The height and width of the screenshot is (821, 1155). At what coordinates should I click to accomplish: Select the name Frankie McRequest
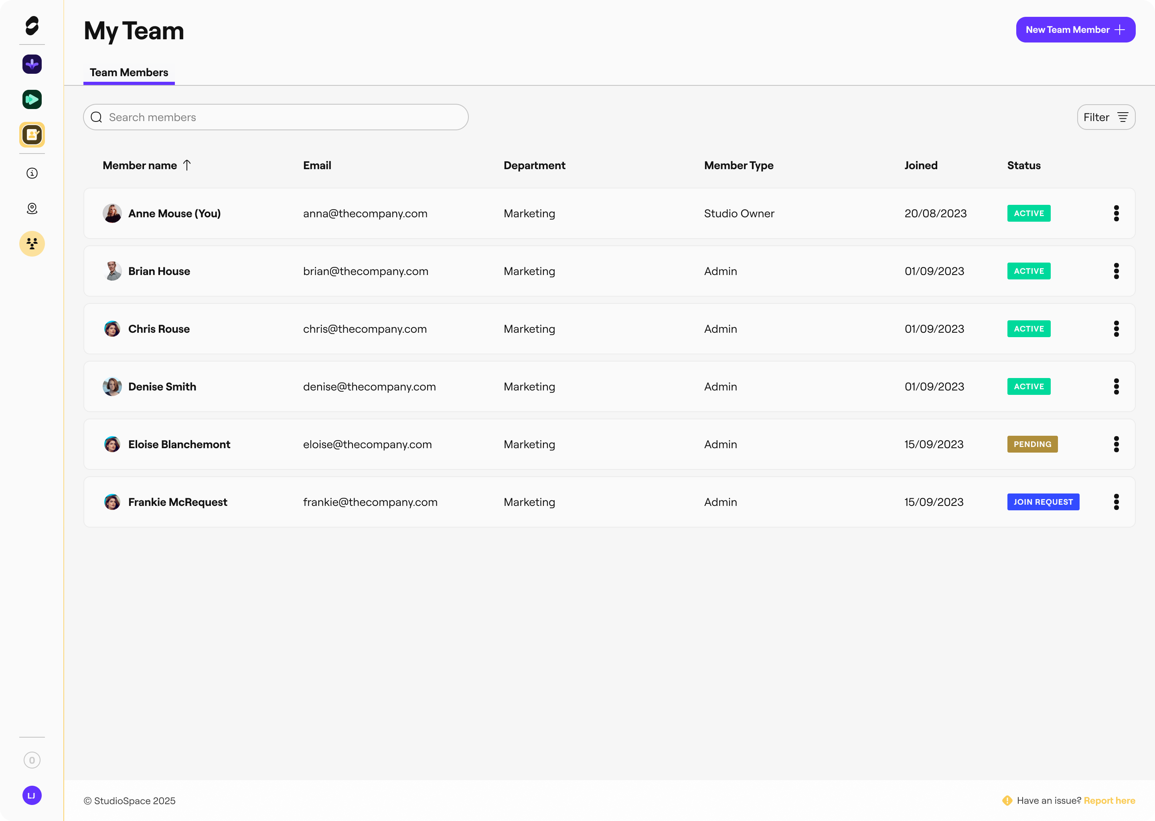pyautogui.click(x=178, y=502)
